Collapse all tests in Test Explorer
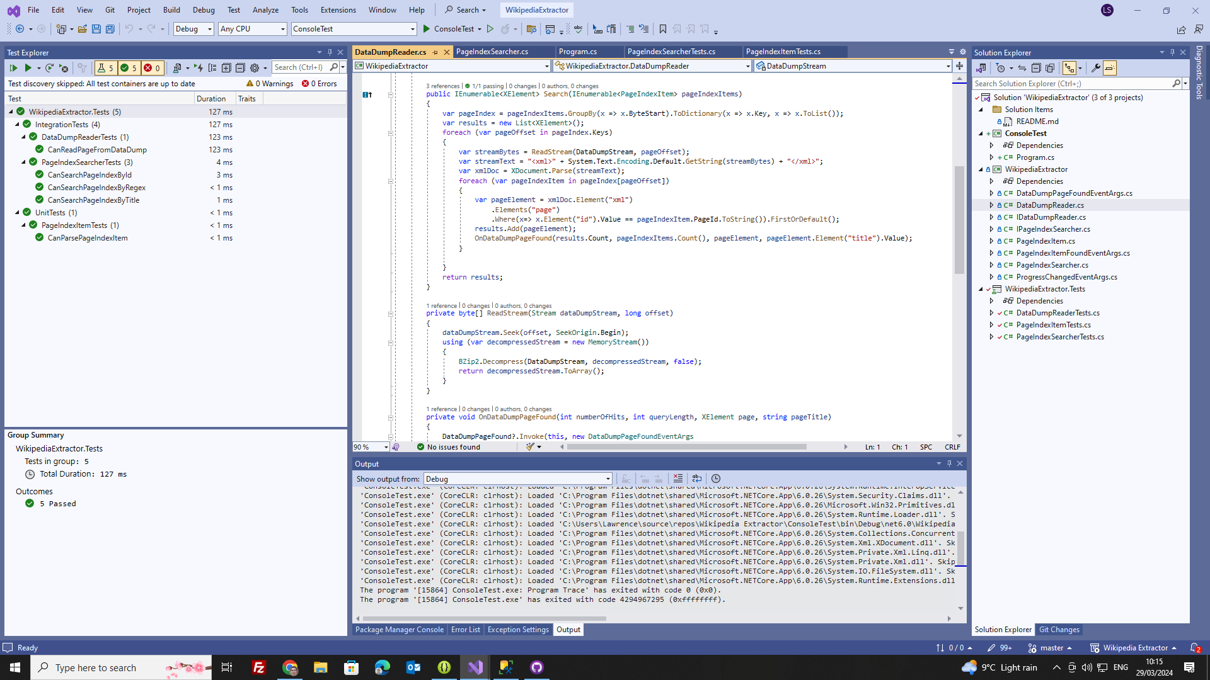 coord(240,68)
